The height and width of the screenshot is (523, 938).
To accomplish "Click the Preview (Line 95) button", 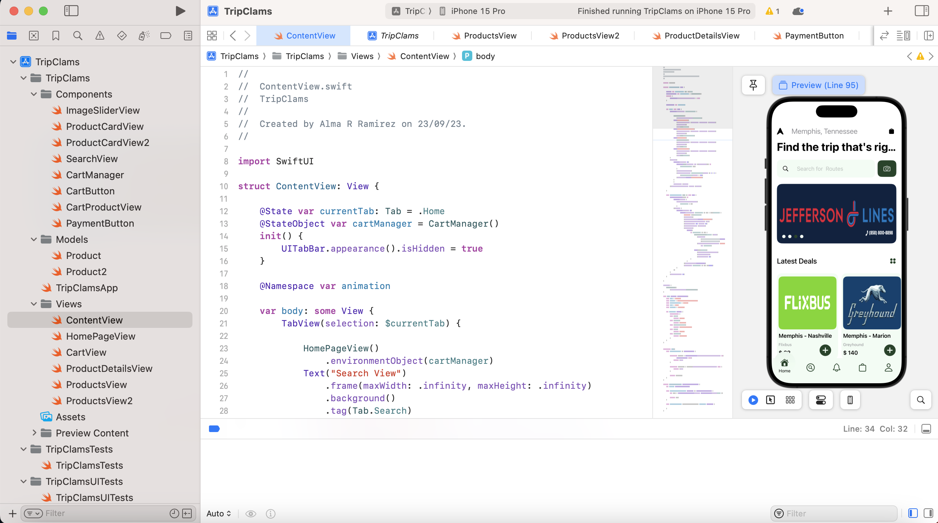I will [x=819, y=85].
